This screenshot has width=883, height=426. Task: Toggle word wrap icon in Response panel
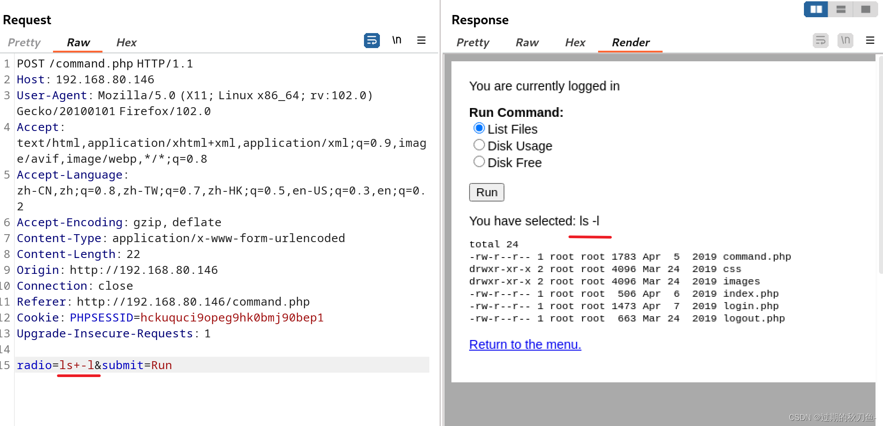point(820,41)
